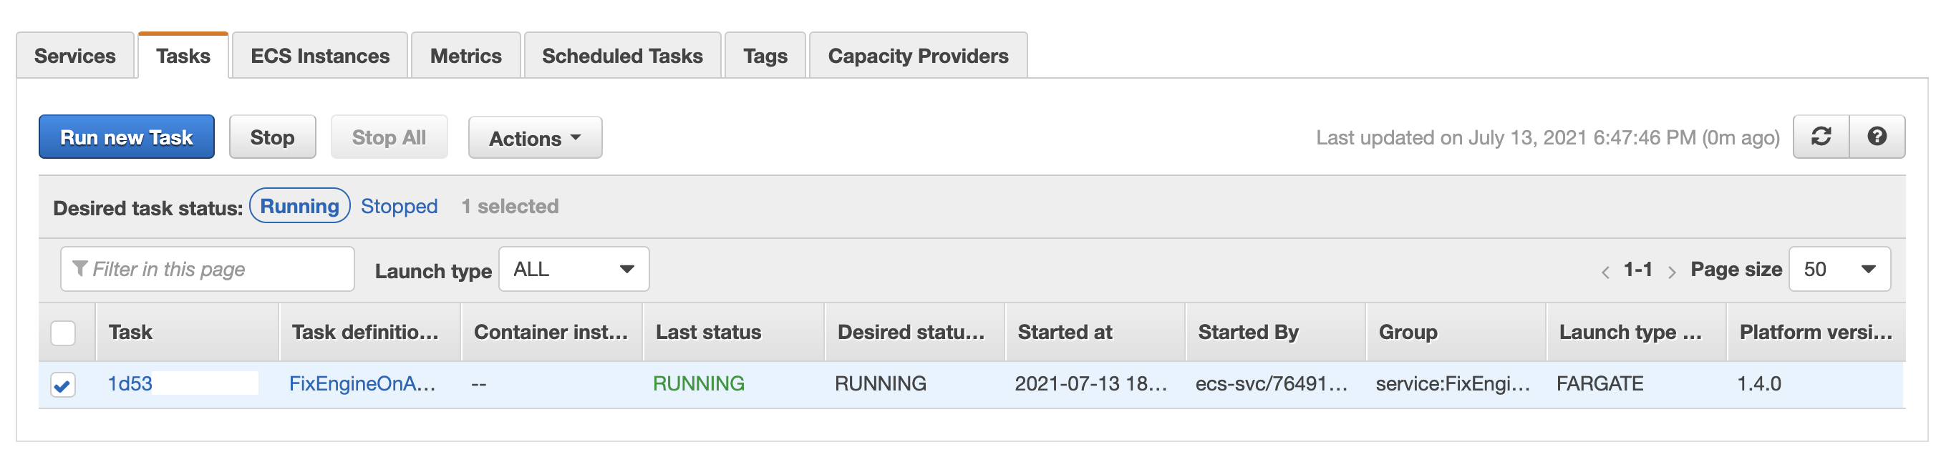Select the Running desired status filter
Screen dimensions: 1936x452
[x=299, y=206]
